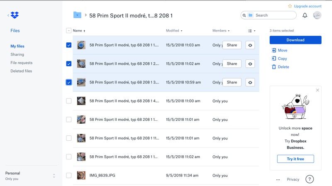Click the Delete trash icon
The height and width of the screenshot is (186, 332).
click(x=274, y=67)
